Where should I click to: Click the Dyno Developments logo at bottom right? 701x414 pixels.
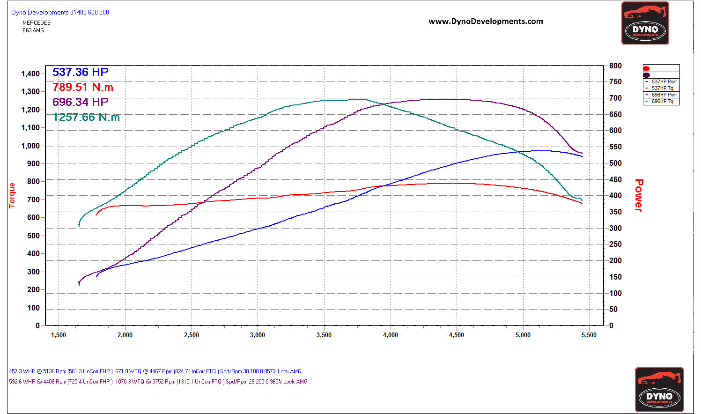659,390
